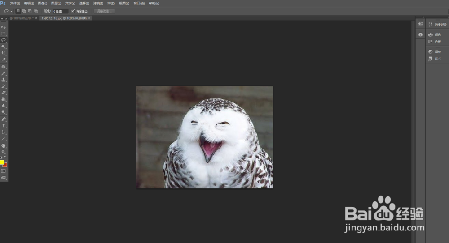The width and height of the screenshot is (449, 243).
Task: Select the Healing Brush tool
Action: pyautogui.click(x=4, y=67)
